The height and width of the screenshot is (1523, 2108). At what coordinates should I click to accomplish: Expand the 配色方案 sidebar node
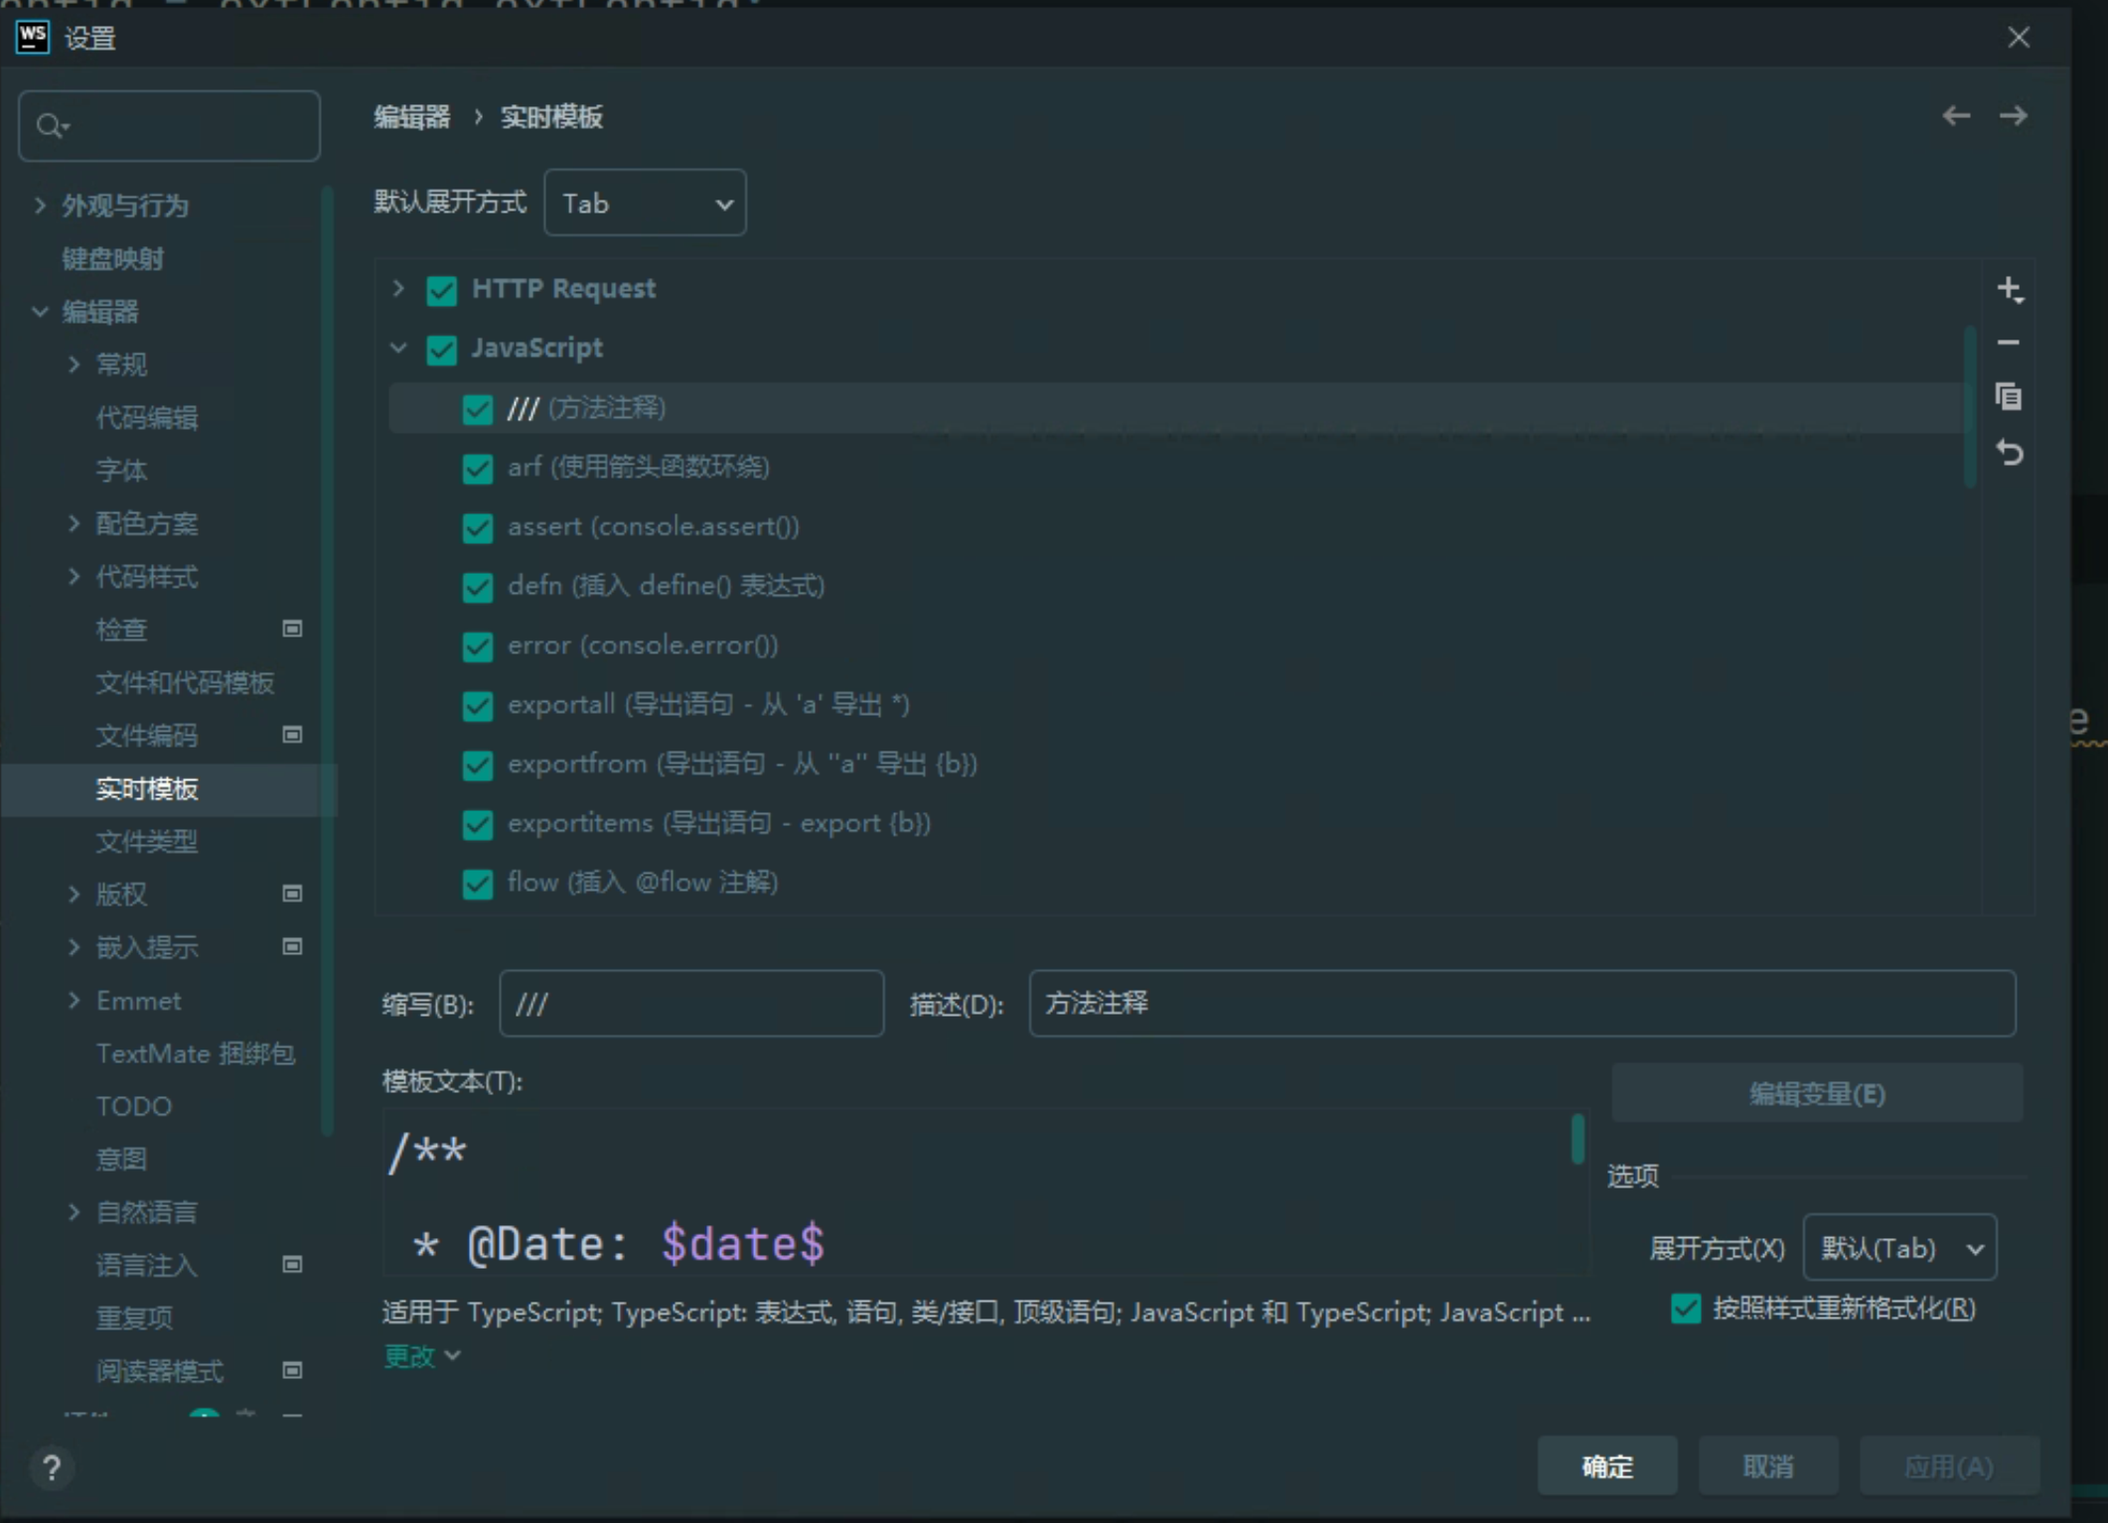click(x=75, y=523)
